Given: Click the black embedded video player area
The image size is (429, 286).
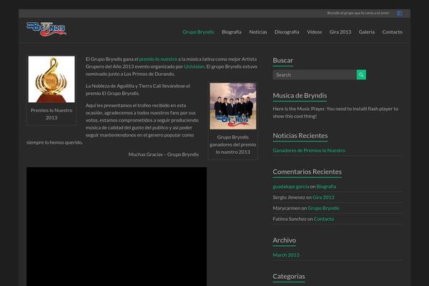Looking at the screenshot, I should pyautogui.click(x=117, y=227).
